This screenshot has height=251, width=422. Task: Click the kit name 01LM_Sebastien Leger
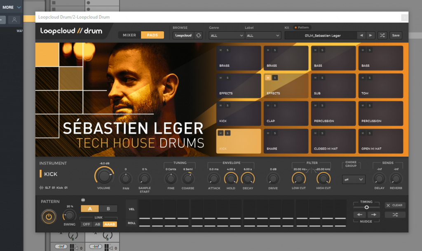pos(322,35)
